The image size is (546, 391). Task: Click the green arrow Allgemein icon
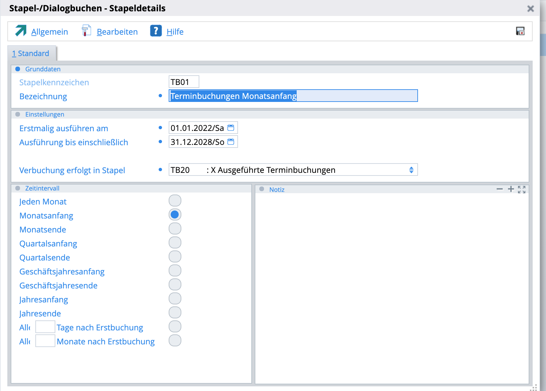21,31
